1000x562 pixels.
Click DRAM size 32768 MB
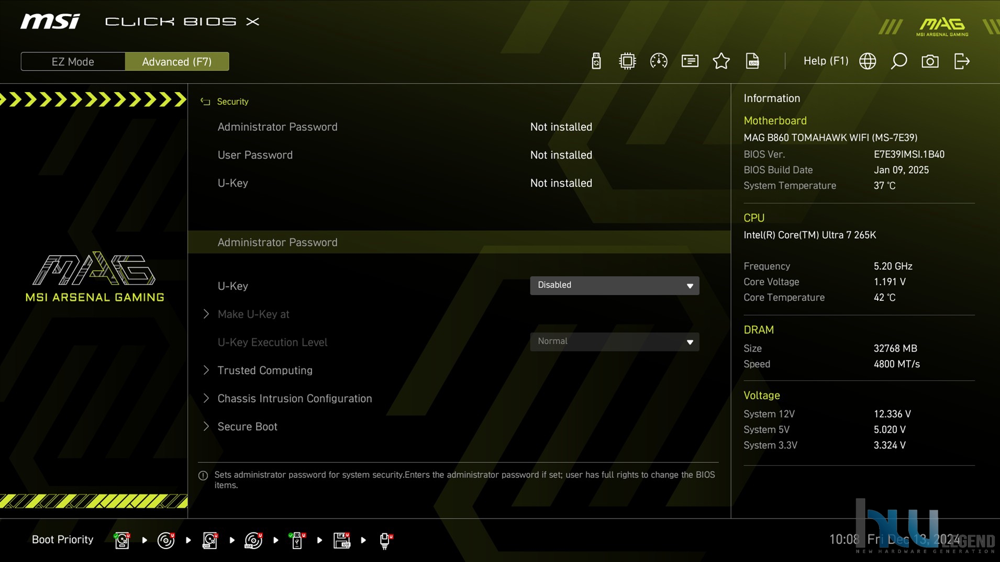[895, 349]
